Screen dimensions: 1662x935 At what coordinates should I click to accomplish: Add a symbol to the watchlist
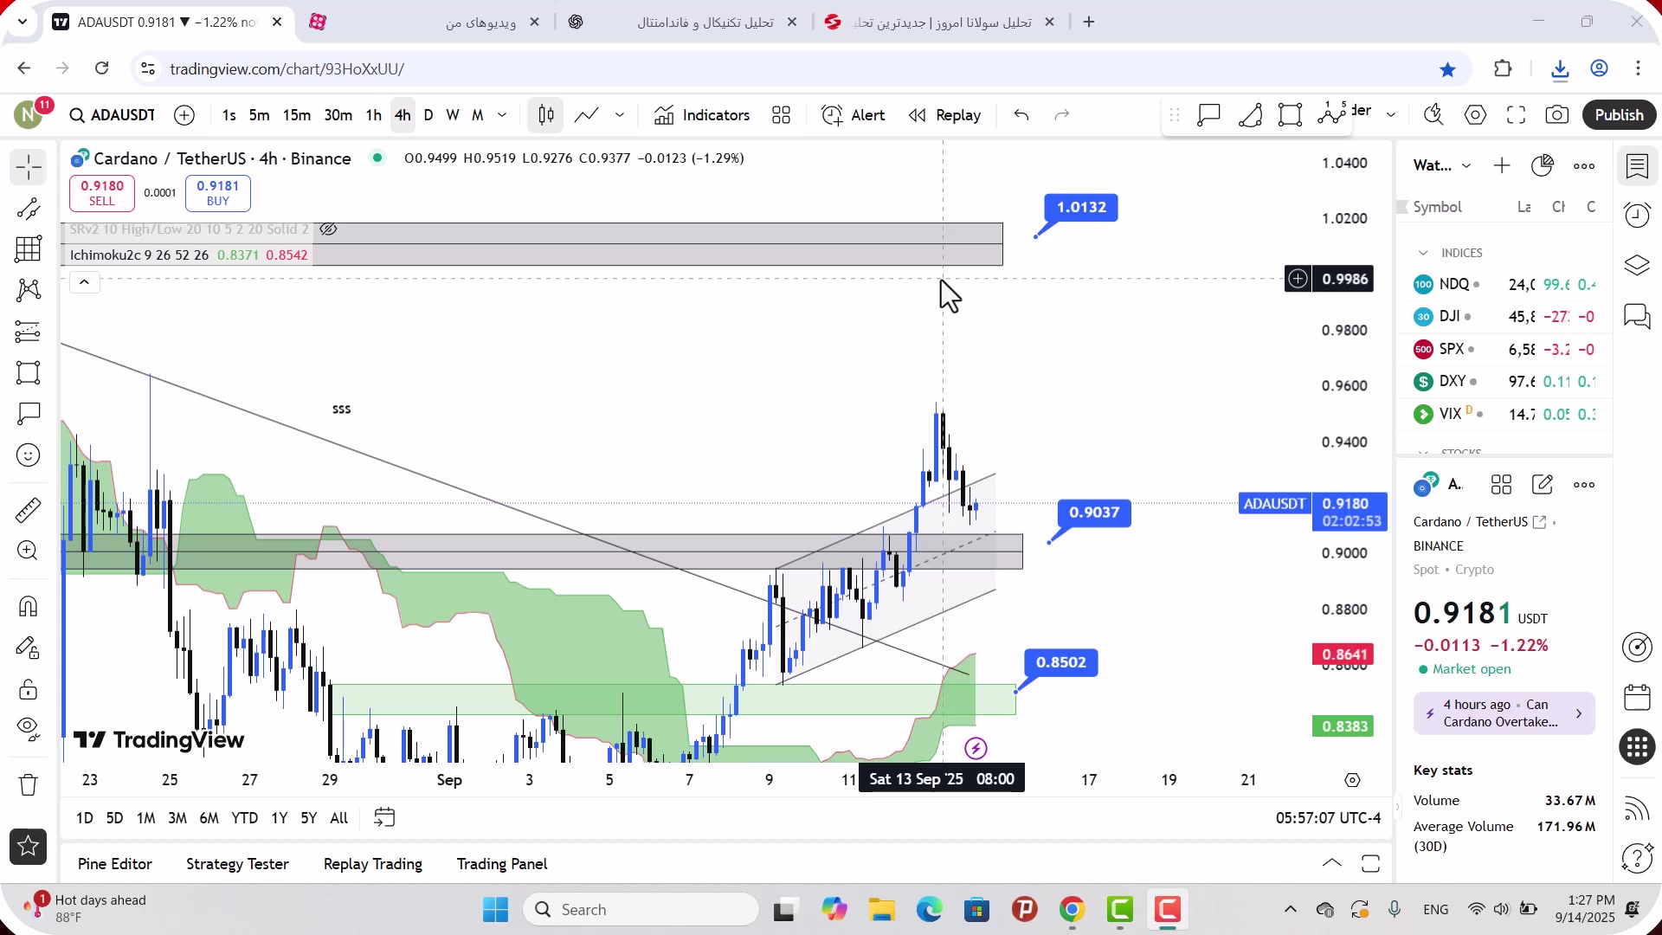coord(1502,165)
